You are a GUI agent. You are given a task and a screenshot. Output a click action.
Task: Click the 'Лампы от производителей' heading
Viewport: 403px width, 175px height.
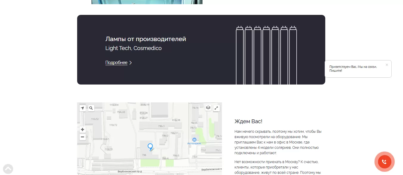click(x=146, y=39)
